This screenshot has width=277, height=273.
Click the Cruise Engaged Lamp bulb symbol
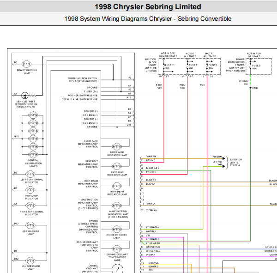(117, 229)
